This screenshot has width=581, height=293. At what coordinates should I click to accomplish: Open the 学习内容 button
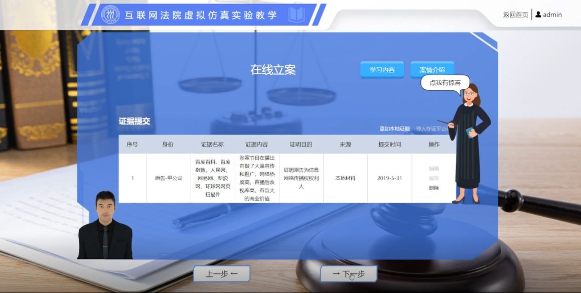point(382,70)
